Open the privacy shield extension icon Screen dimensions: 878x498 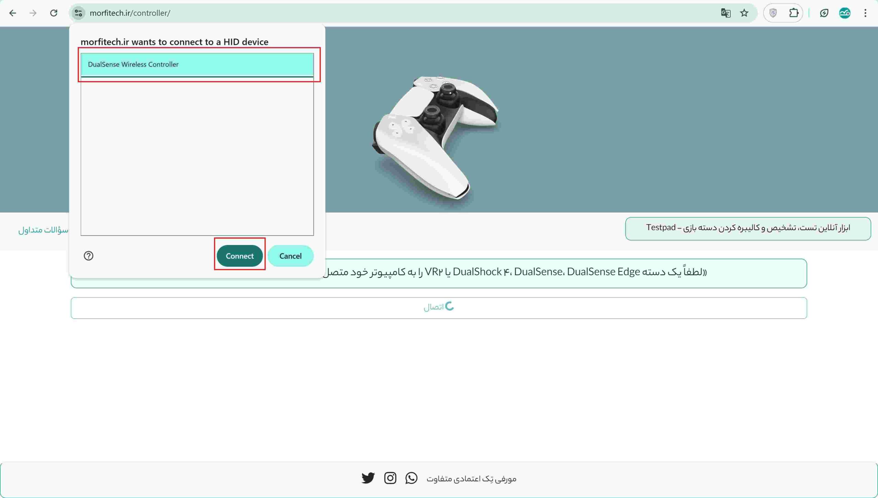tap(773, 13)
